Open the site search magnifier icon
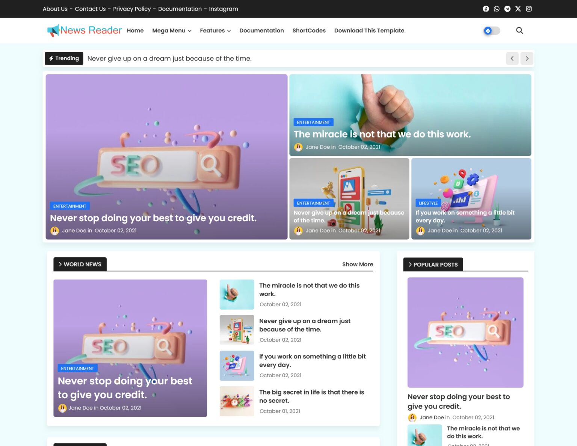The image size is (577, 446). tap(520, 30)
